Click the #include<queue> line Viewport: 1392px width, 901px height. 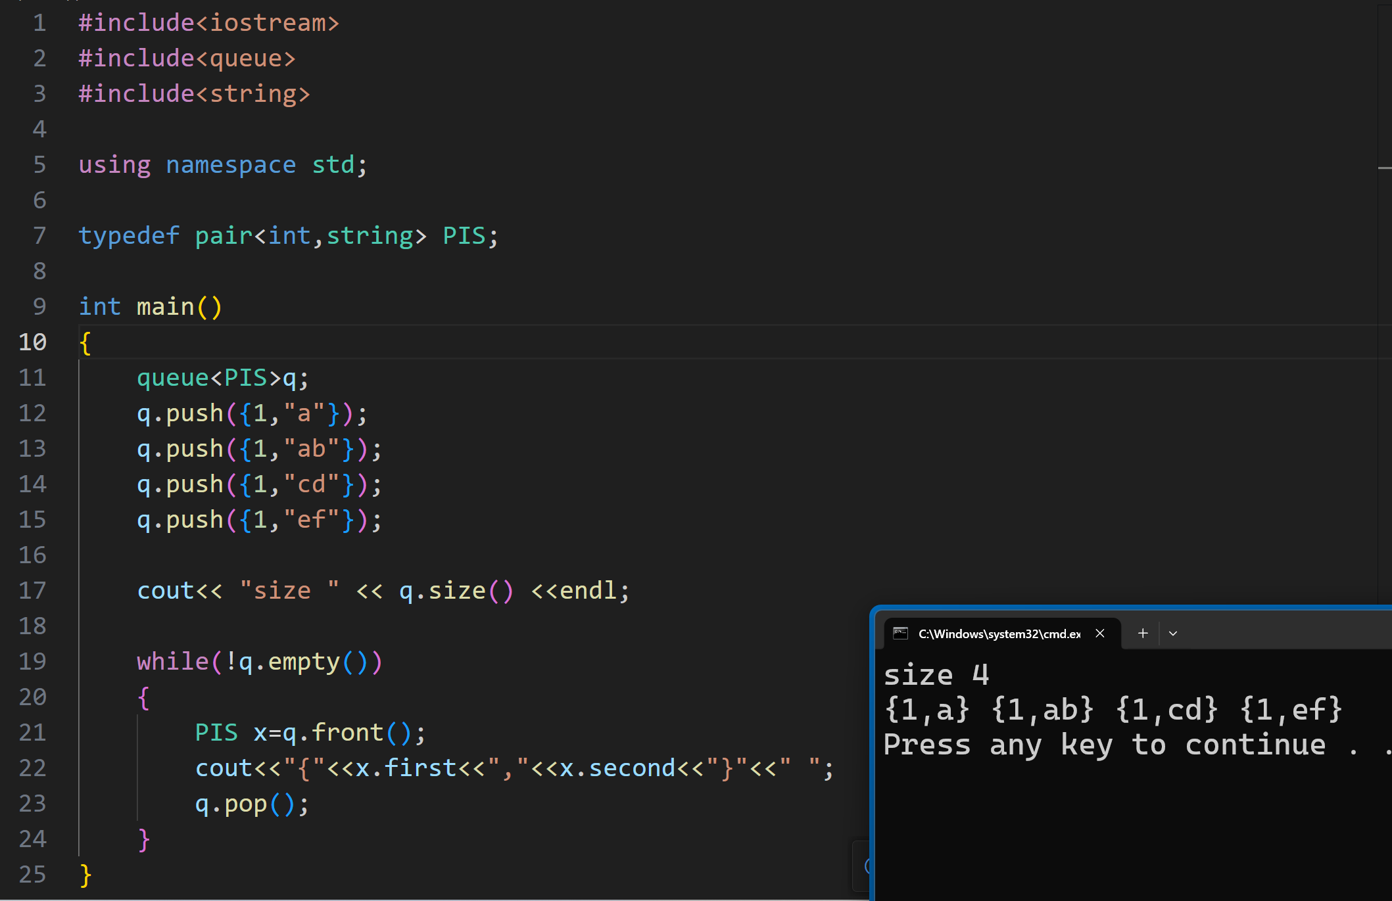pyautogui.click(x=187, y=58)
